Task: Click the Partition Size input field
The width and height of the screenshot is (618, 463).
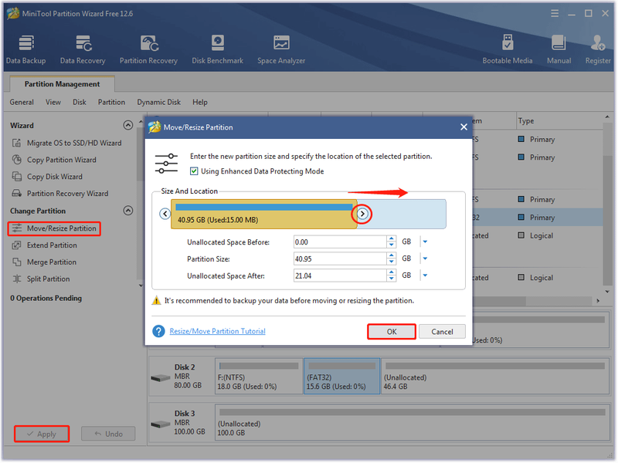Action: pos(340,259)
